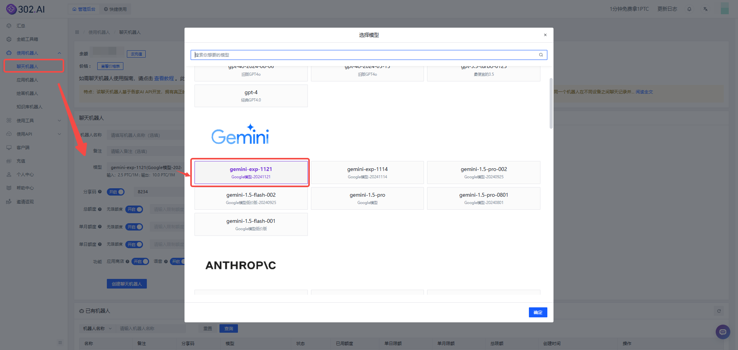Select the gemini-1.5-flash-001 model
Screen dimensions: 738x350
coord(251,224)
